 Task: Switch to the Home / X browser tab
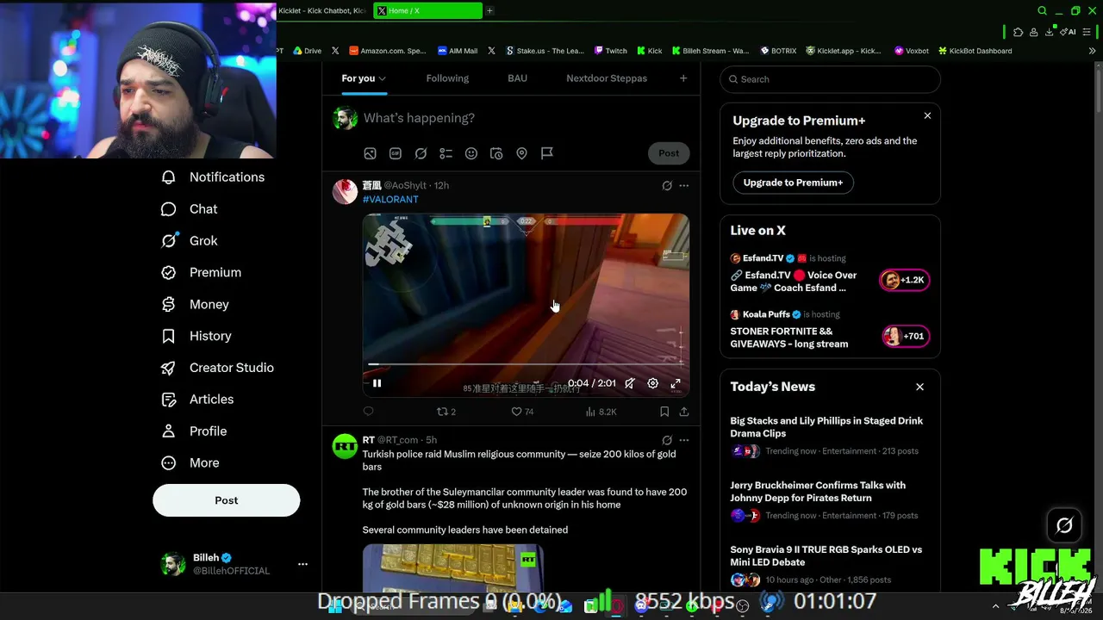click(x=427, y=10)
